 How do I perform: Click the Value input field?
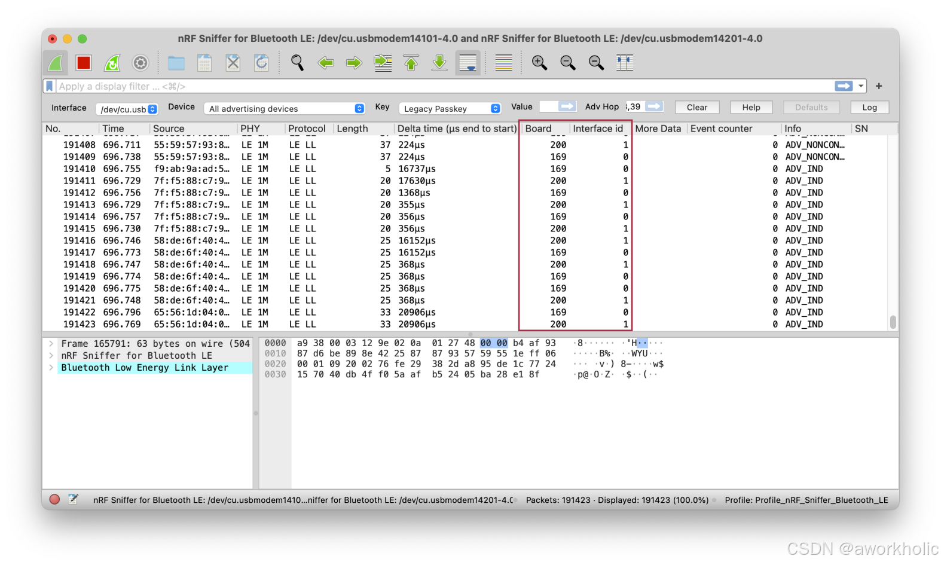(548, 106)
